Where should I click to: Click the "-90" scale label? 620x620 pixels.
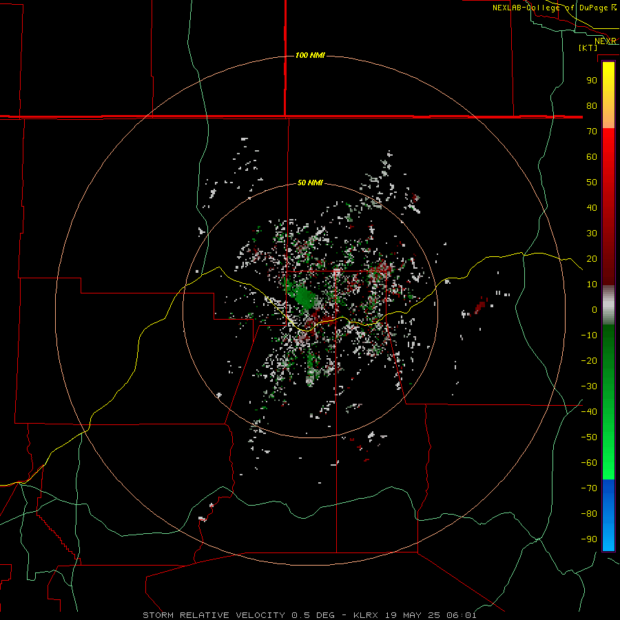click(x=589, y=539)
